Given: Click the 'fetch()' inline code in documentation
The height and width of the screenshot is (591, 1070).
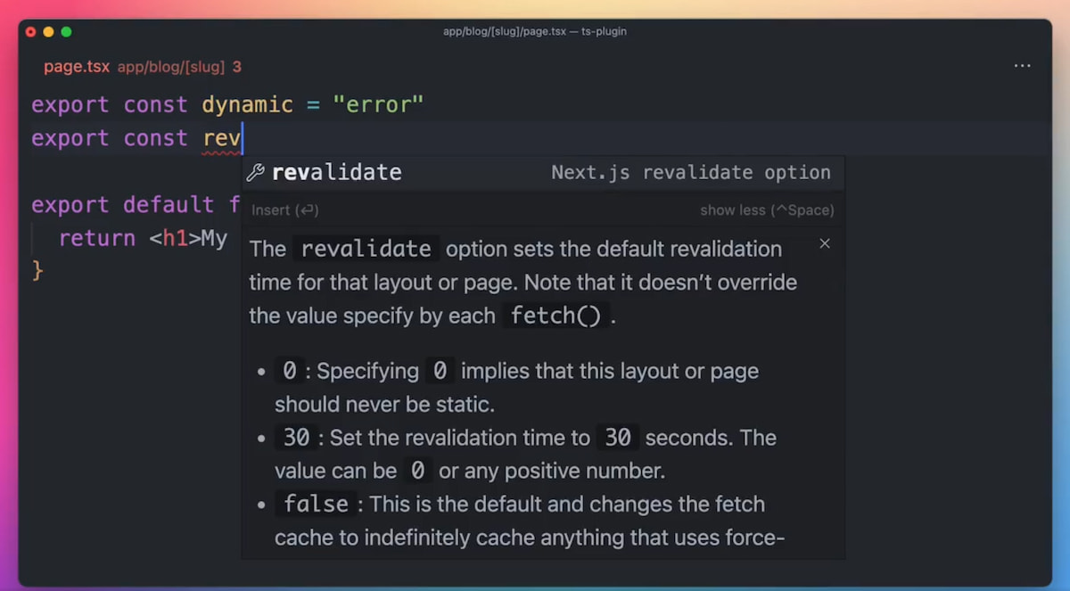Looking at the screenshot, I should [556, 316].
